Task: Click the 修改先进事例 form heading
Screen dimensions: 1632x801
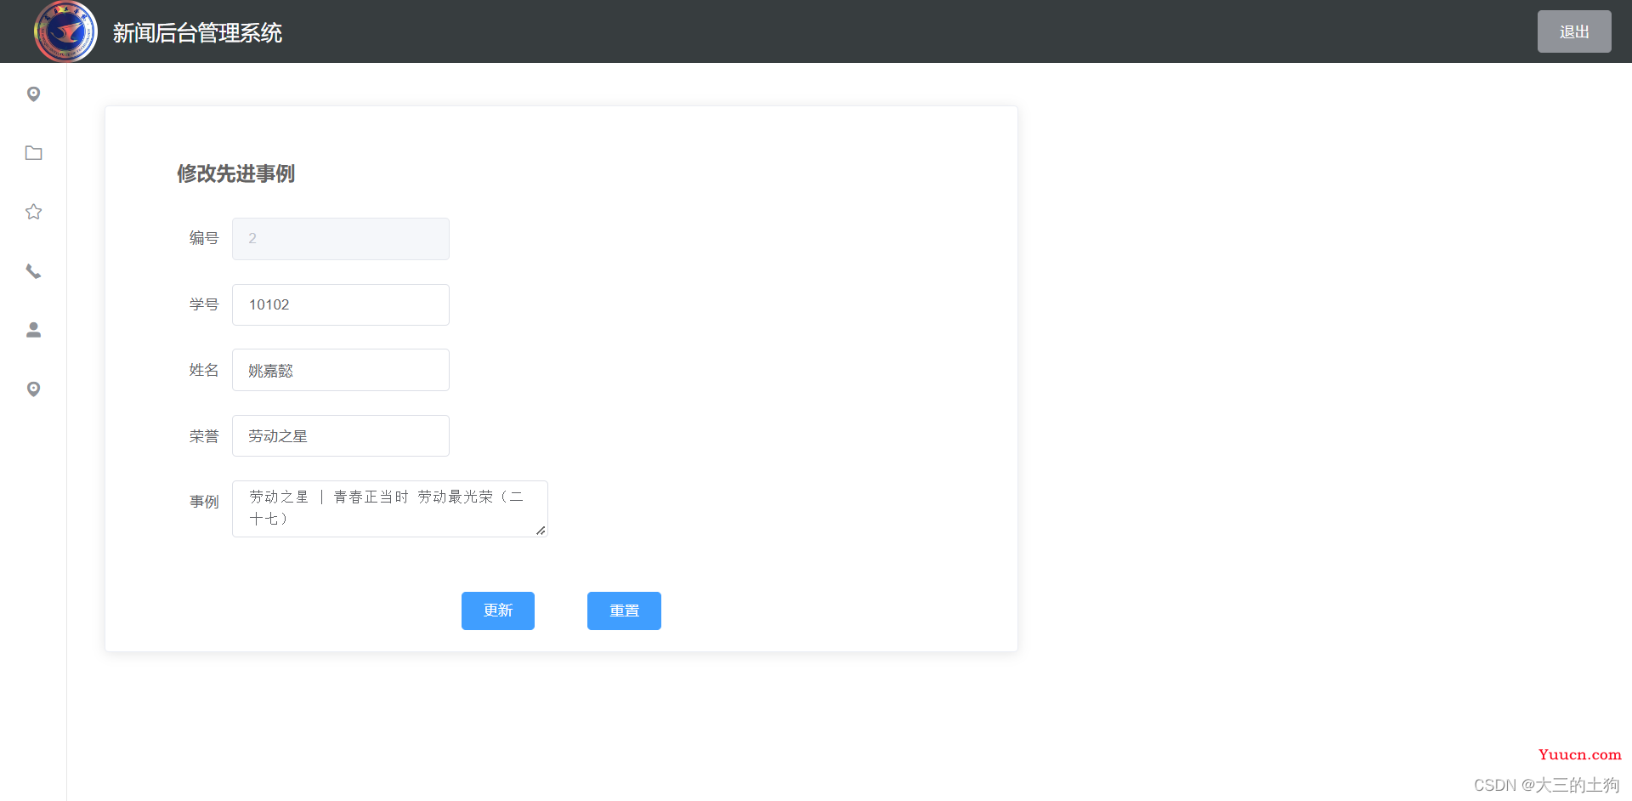Action: [235, 173]
